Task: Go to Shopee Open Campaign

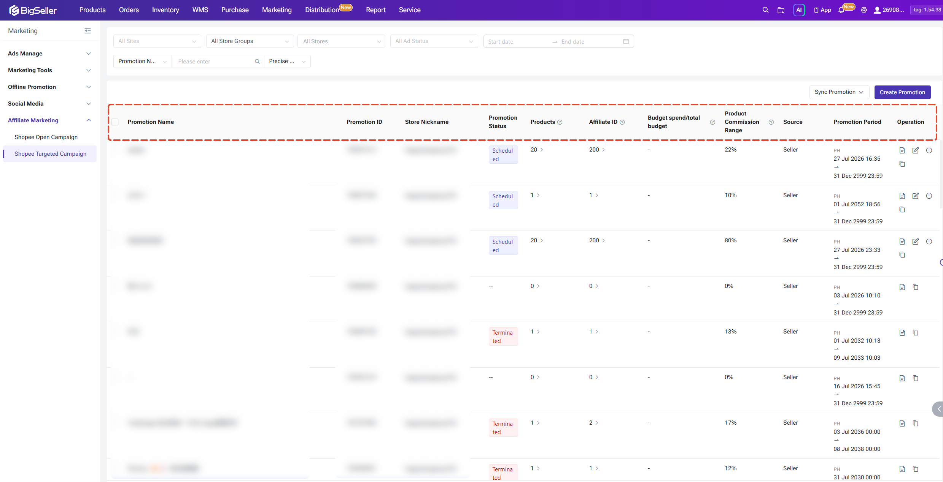Action: [x=46, y=137]
